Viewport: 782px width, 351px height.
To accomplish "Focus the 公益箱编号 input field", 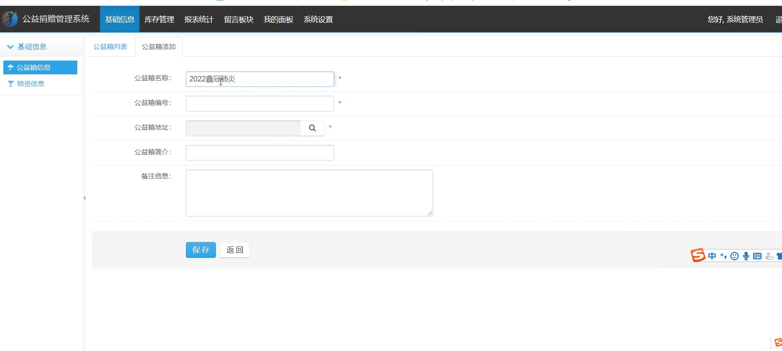I will tap(260, 104).
